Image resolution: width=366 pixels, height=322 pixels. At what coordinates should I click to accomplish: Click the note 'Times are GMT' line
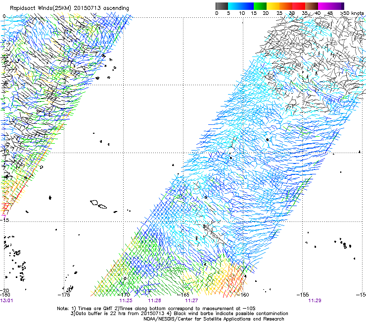point(156,309)
